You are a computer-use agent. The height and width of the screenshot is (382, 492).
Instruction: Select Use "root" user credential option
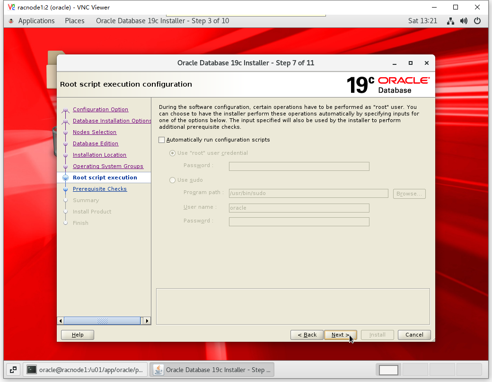[173, 153]
